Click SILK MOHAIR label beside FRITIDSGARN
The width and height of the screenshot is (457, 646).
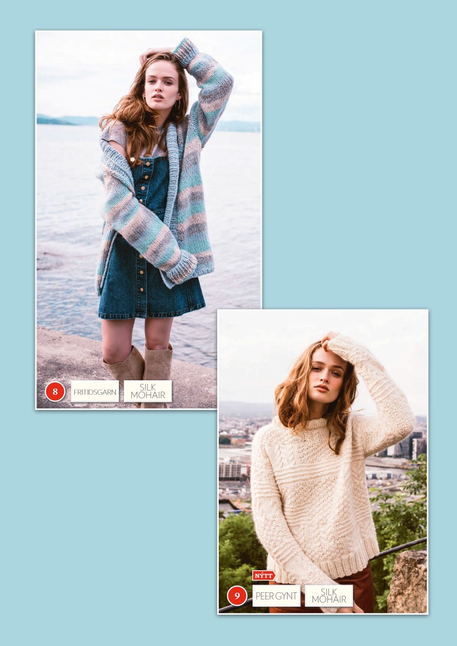148,392
